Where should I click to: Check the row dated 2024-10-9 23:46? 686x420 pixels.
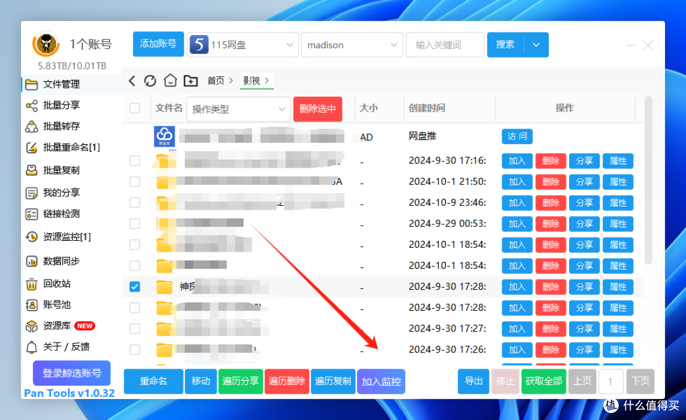coord(135,203)
